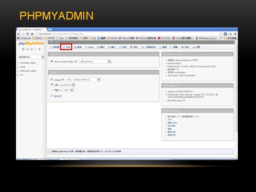The height and width of the screenshot is (192, 256).
Task: Click the browser home icon
Action: point(32,34)
